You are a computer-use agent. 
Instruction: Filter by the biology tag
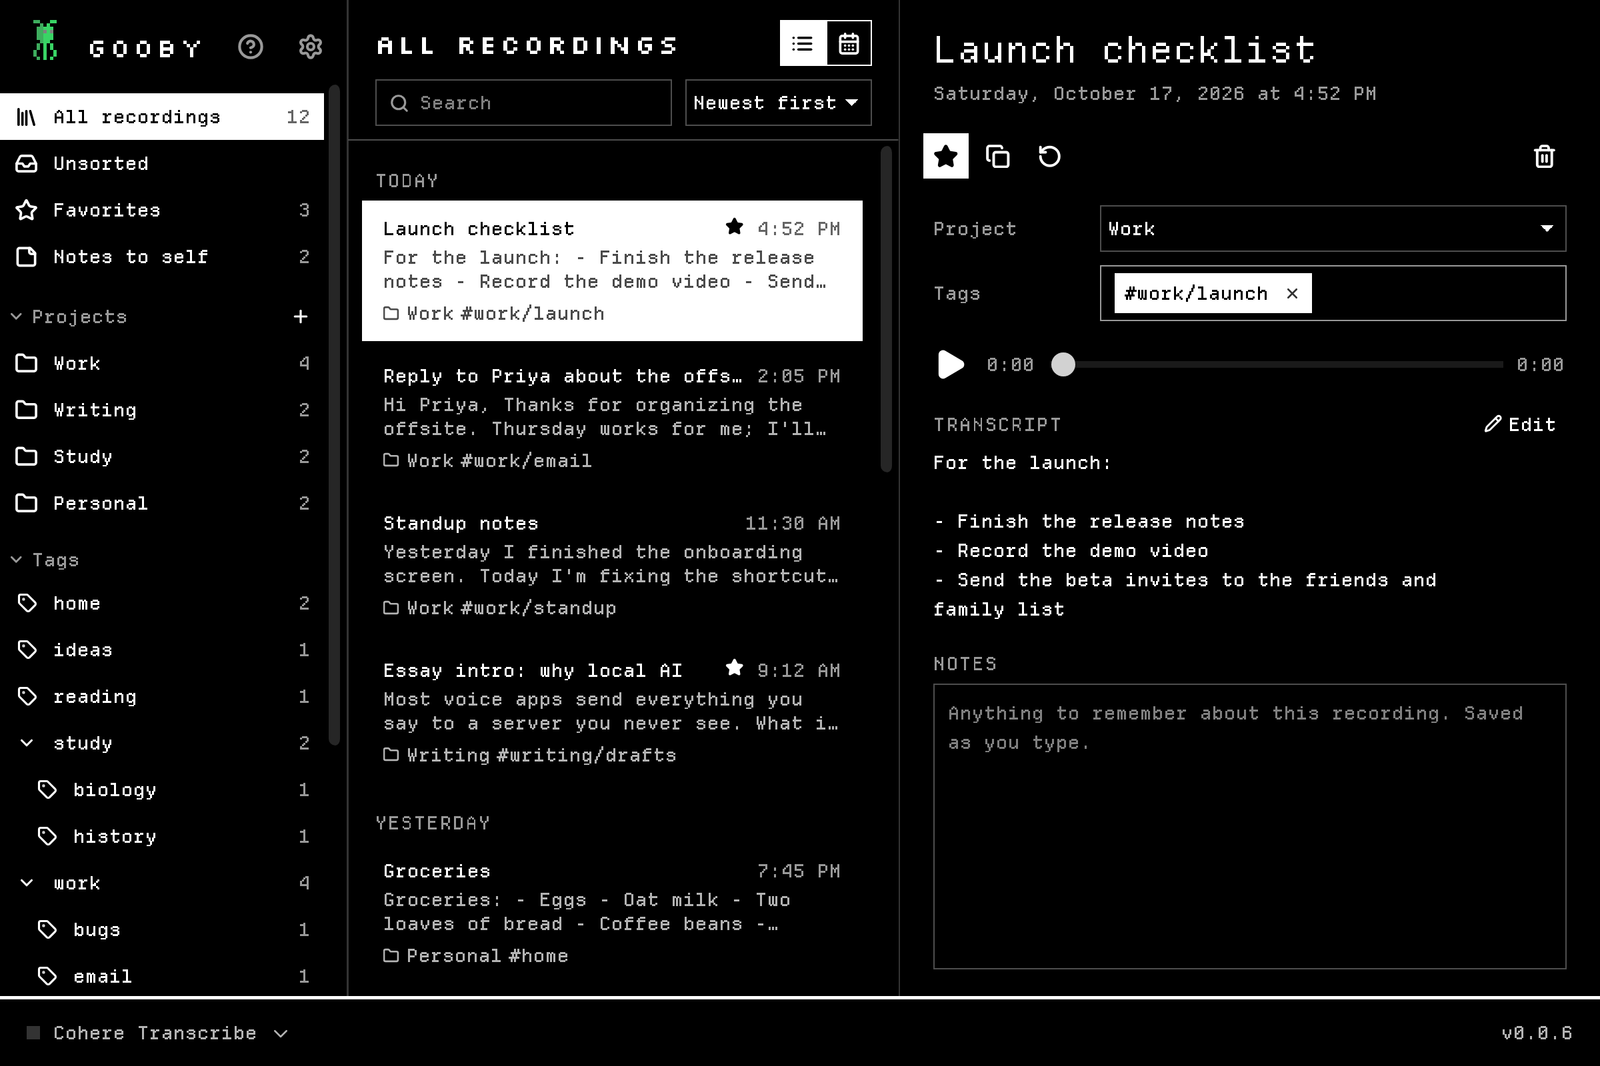[162, 790]
